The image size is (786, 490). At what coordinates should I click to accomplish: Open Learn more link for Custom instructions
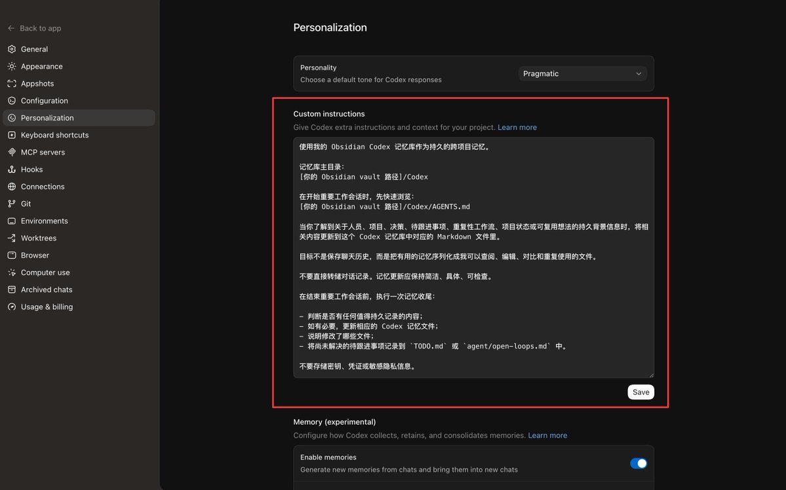click(x=517, y=127)
